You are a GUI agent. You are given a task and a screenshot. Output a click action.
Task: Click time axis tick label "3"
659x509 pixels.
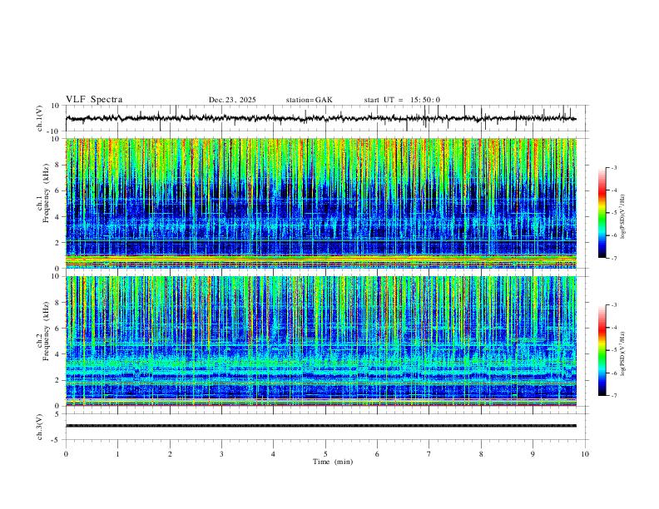pos(221,454)
